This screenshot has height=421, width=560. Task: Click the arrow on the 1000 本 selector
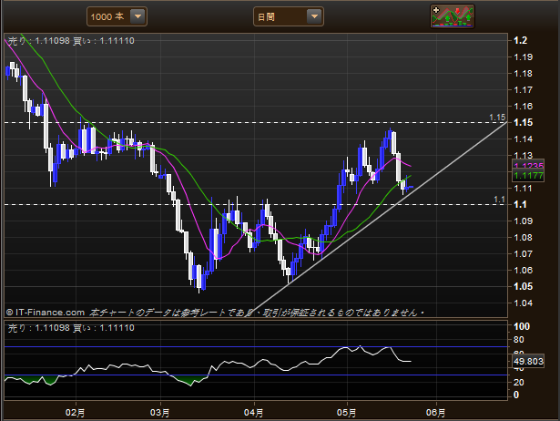coord(137,16)
